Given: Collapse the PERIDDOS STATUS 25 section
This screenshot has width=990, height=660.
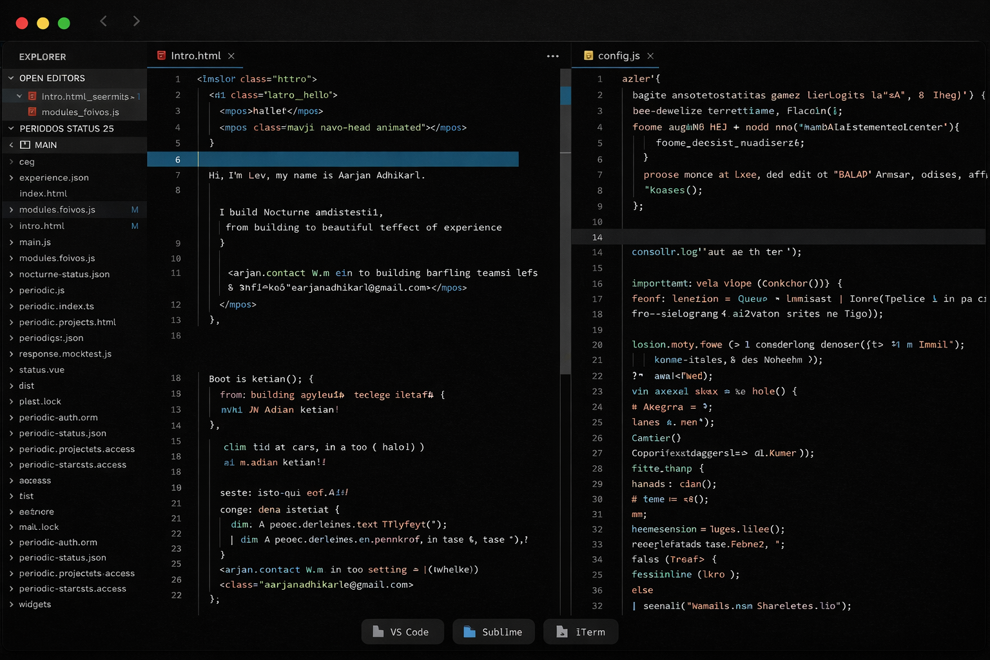Looking at the screenshot, I should point(11,128).
